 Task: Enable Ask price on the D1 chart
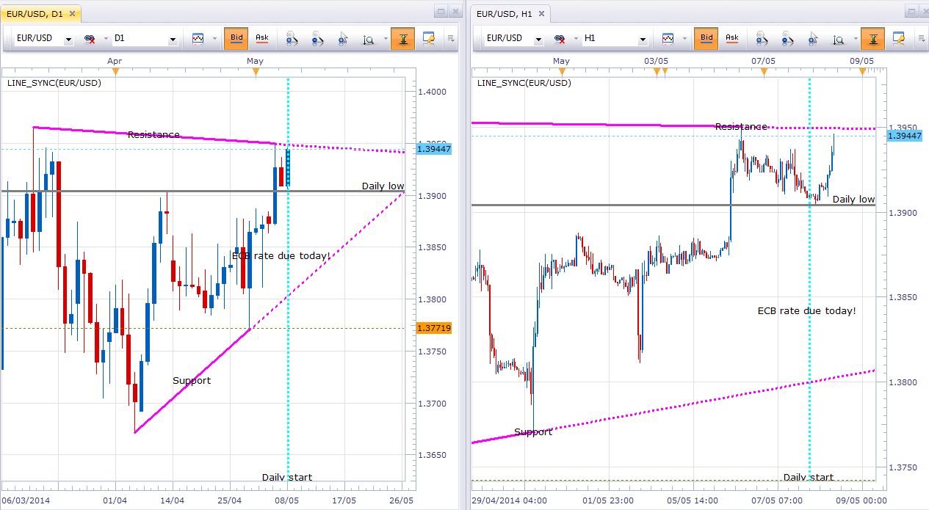pos(262,38)
